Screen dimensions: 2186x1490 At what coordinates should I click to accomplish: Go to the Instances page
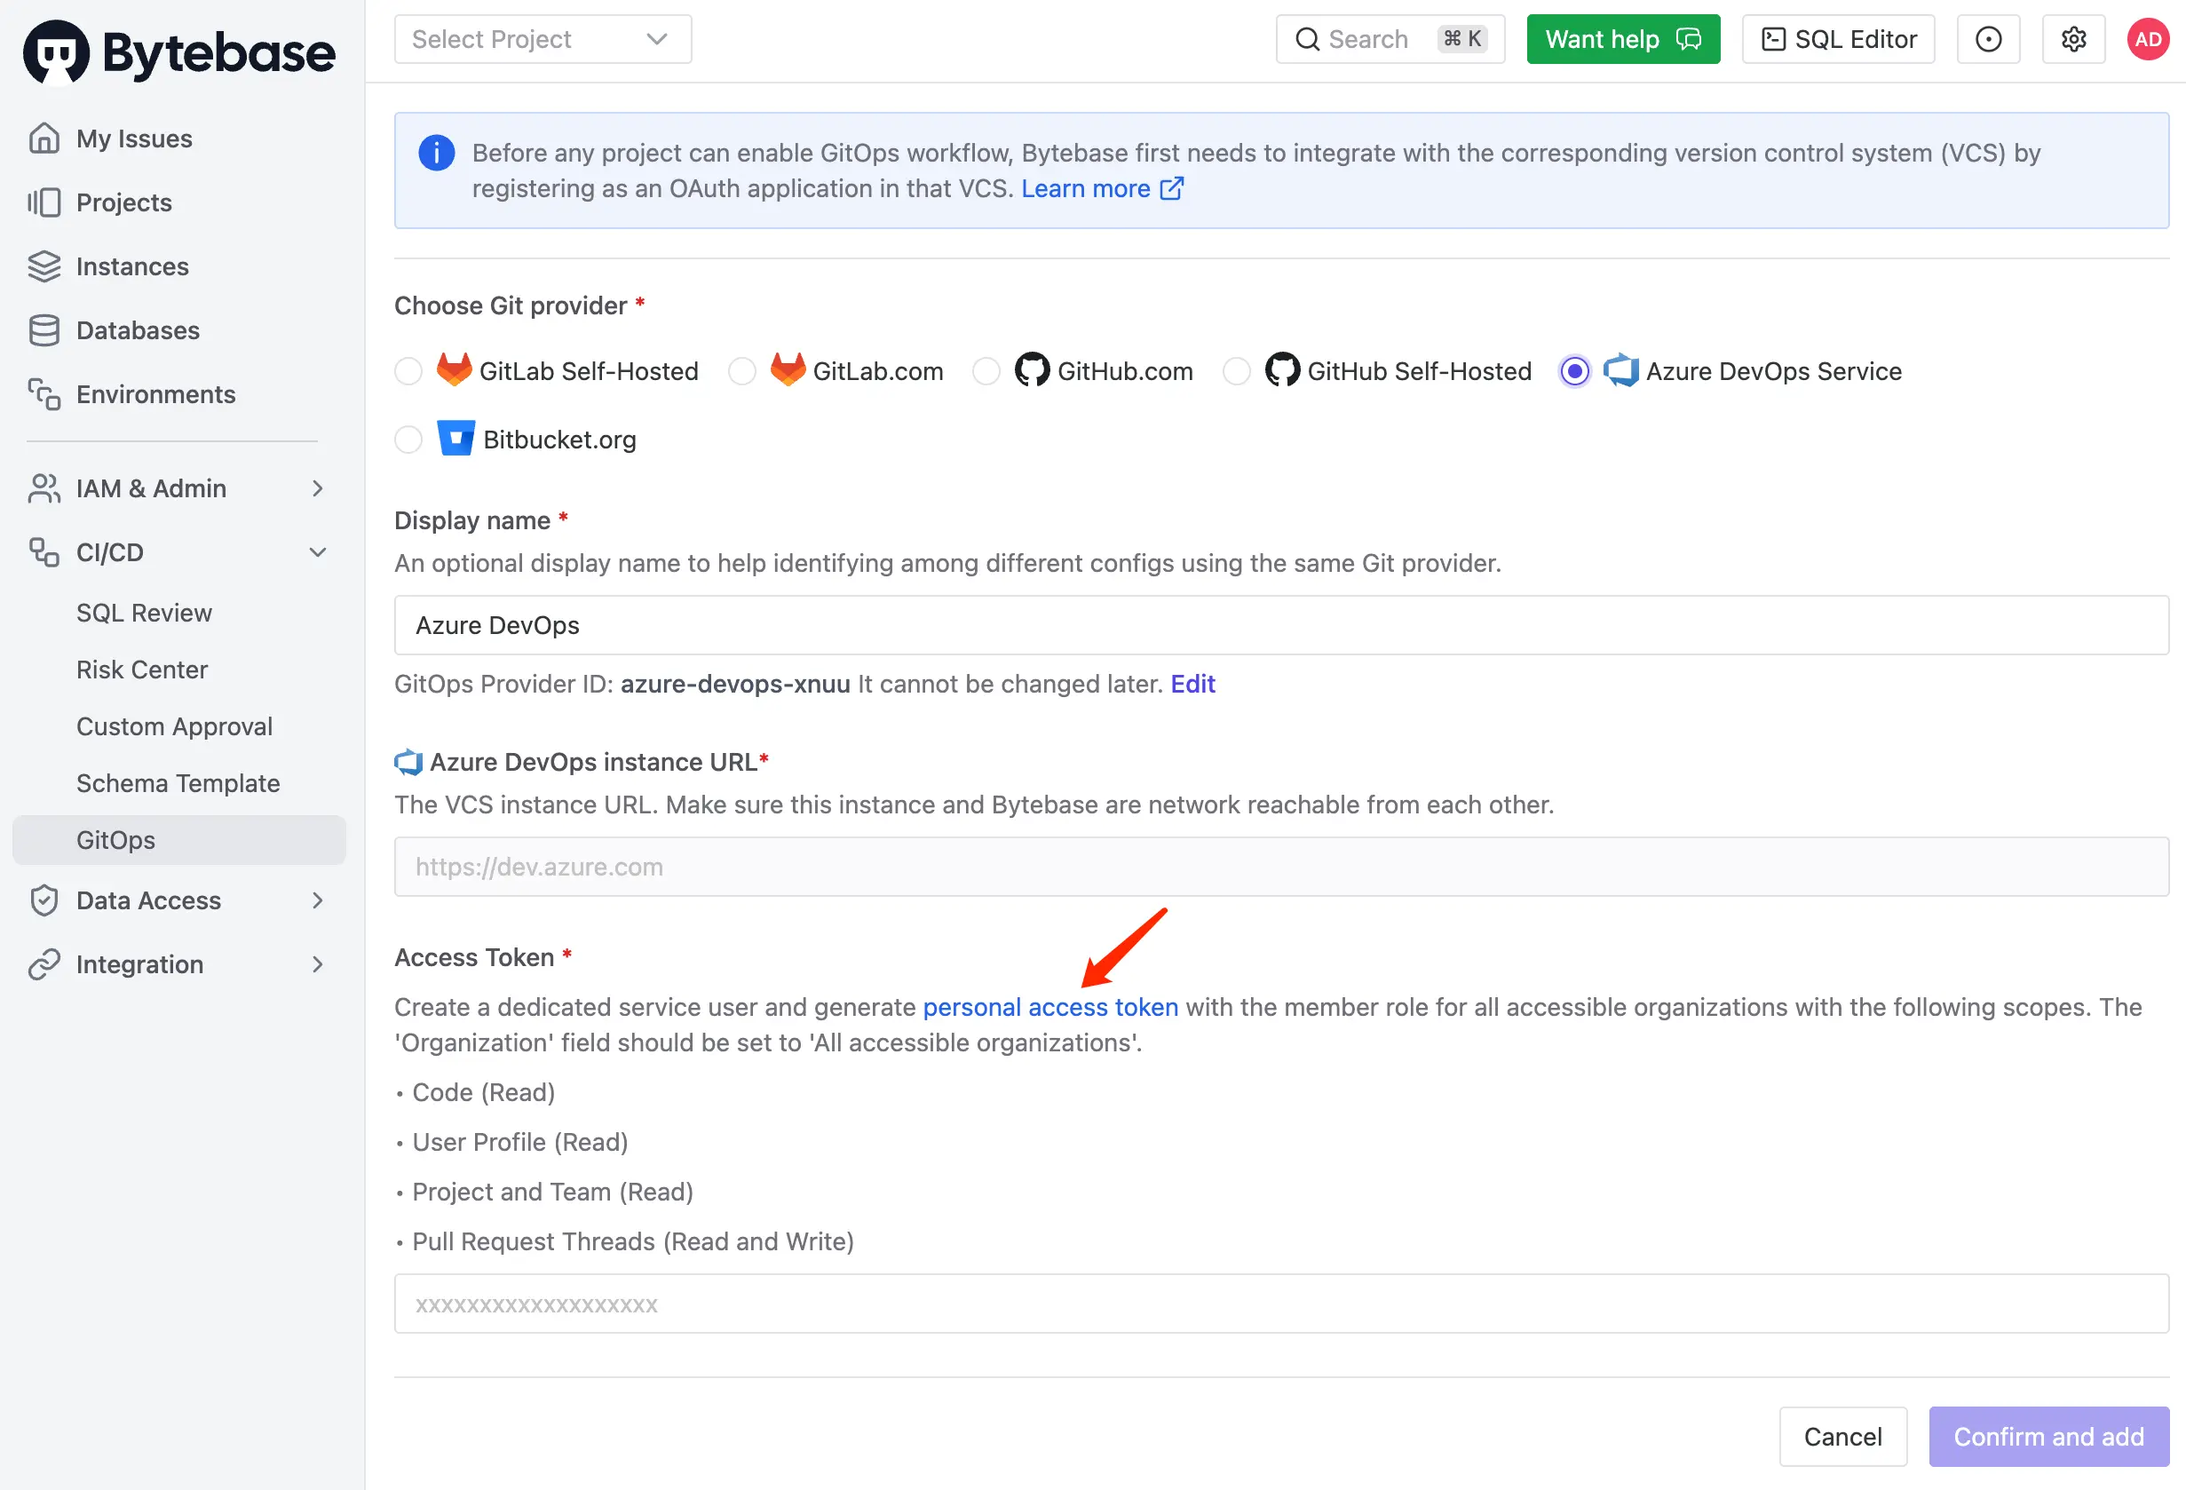[x=132, y=266]
